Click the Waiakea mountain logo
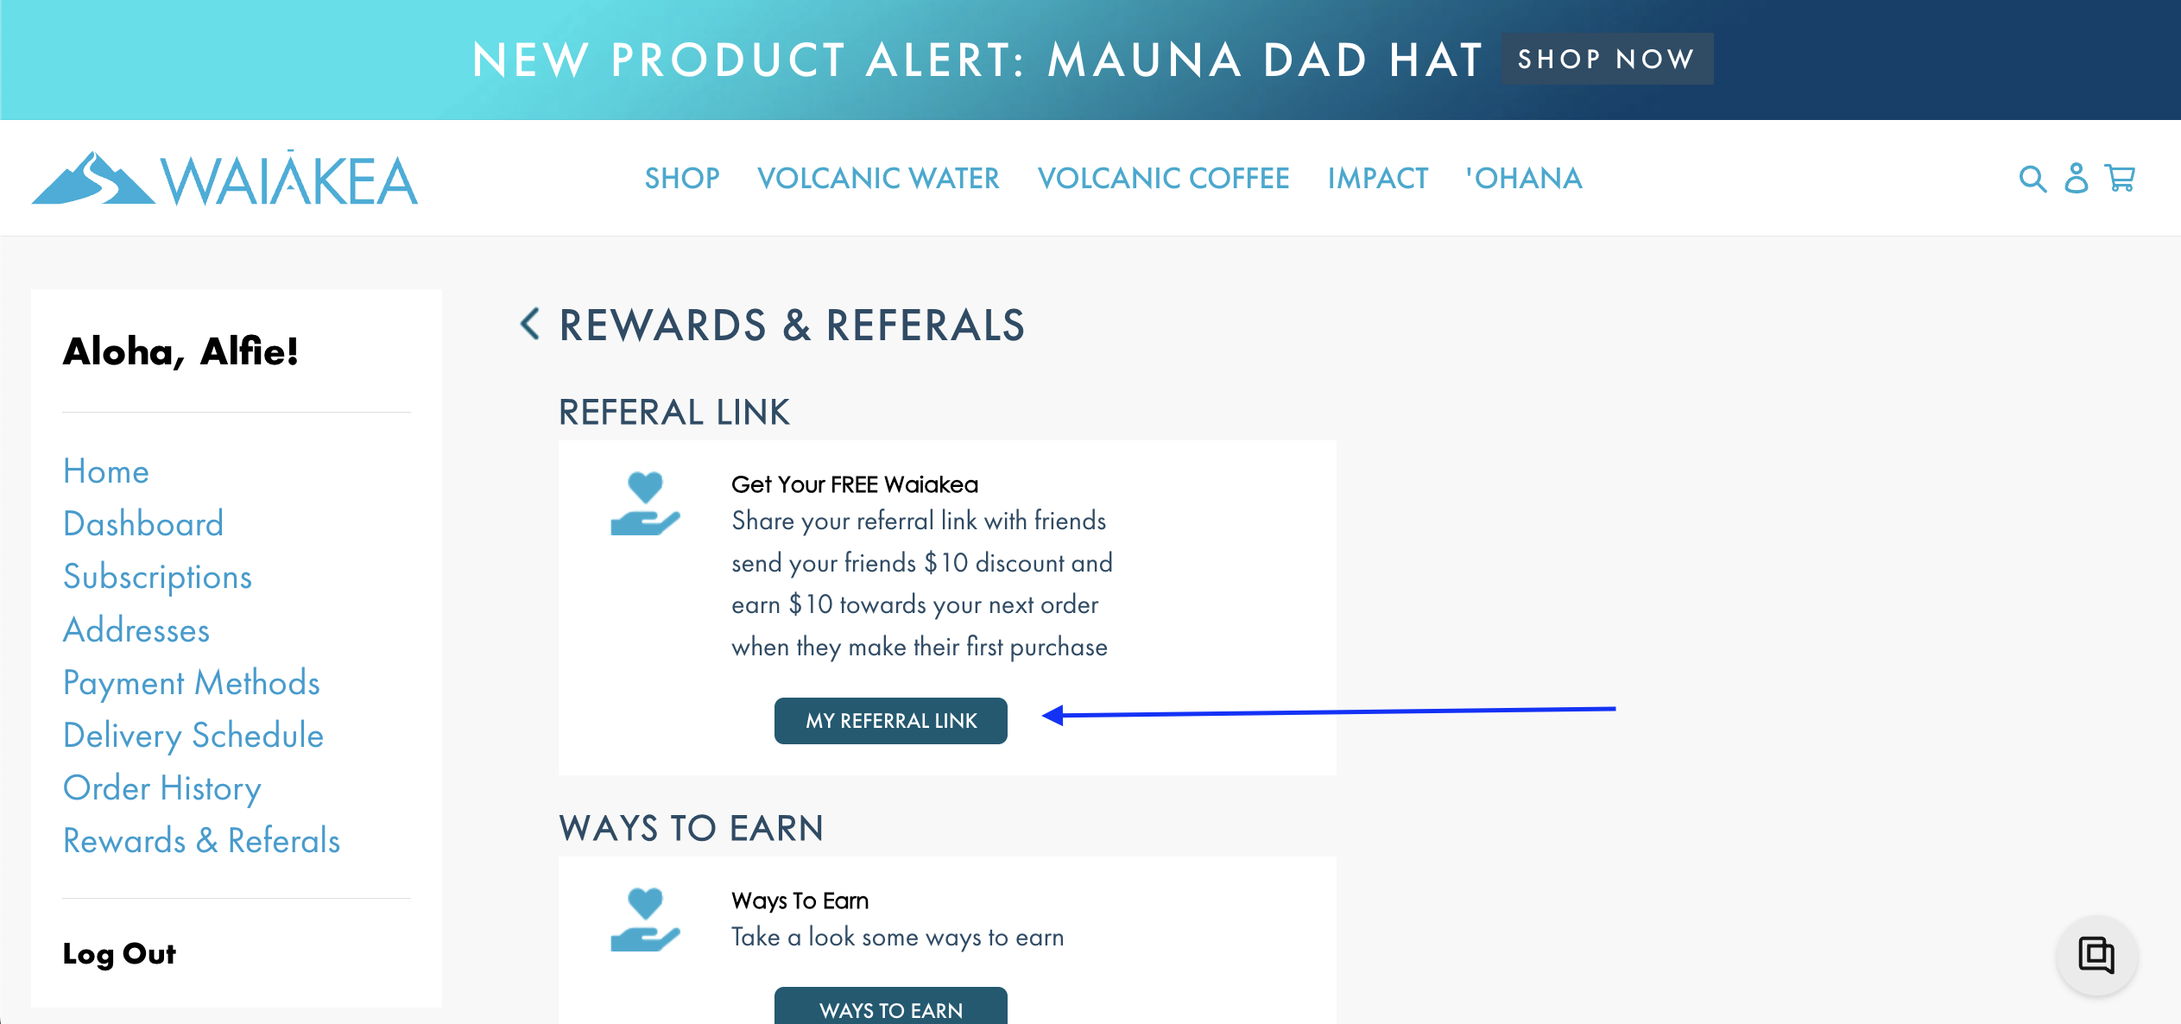The height and width of the screenshot is (1024, 2181). tap(225, 179)
